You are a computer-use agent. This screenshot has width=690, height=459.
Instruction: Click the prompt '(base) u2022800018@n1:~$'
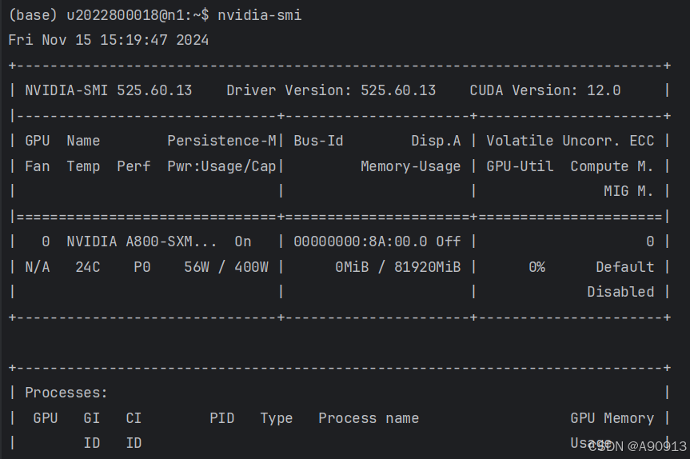[109, 15]
